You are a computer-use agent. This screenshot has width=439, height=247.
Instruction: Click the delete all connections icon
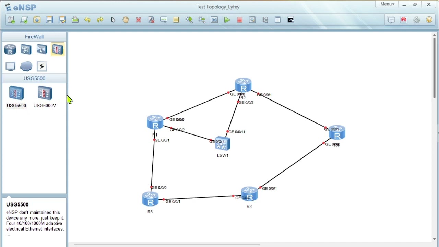pos(151,20)
